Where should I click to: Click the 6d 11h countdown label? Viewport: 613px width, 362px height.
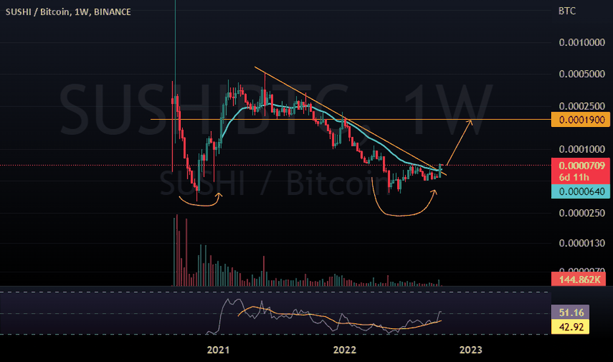click(574, 177)
